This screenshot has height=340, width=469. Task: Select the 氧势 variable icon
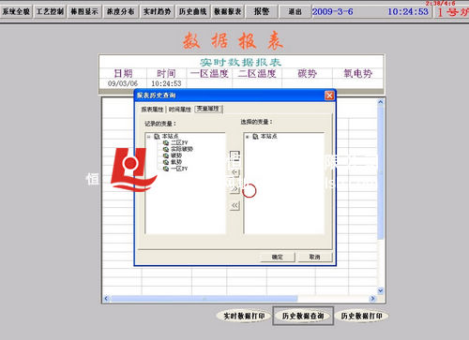click(x=166, y=162)
